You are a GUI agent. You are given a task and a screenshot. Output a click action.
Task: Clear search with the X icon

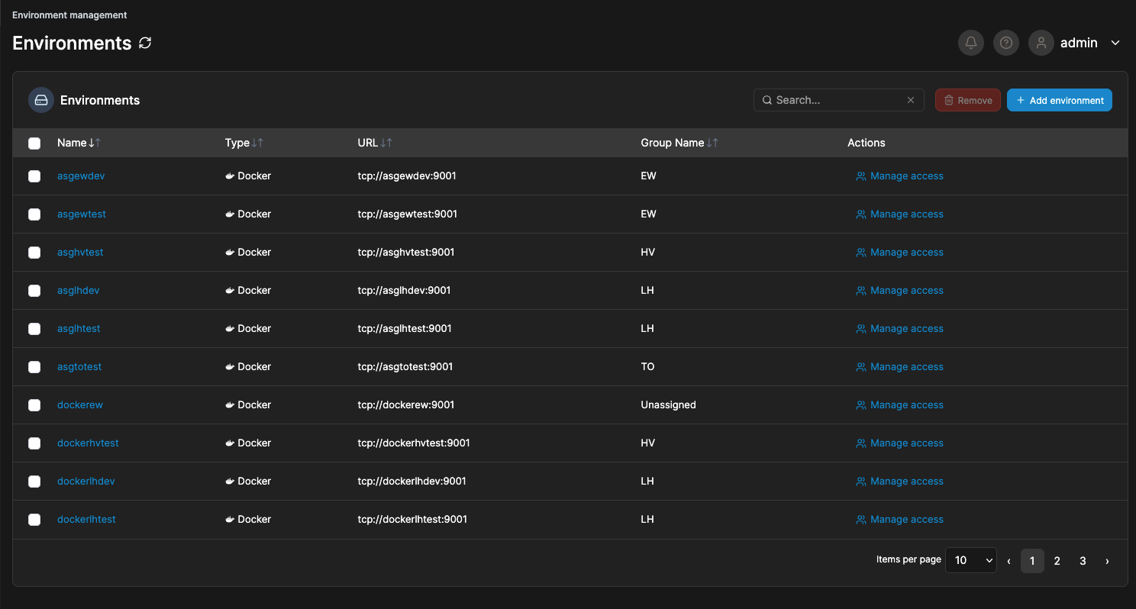(x=911, y=100)
